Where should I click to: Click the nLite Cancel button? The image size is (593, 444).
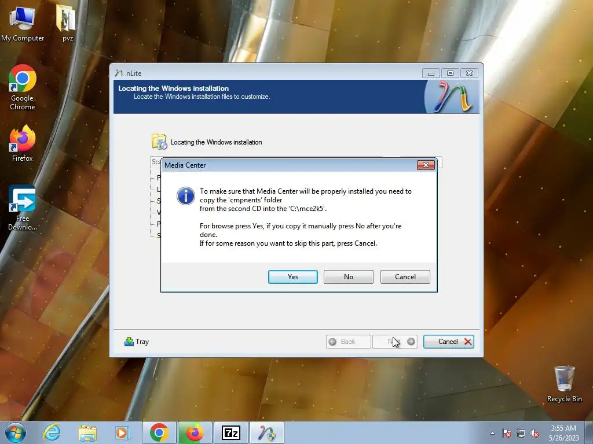(x=449, y=342)
